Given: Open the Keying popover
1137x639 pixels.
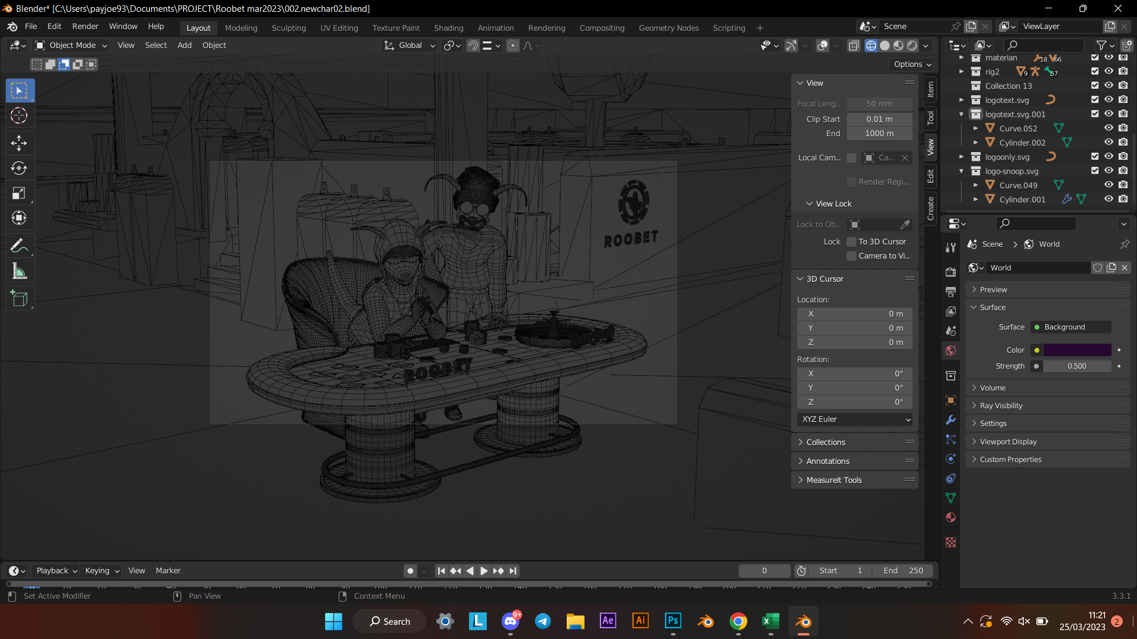Looking at the screenshot, I should pos(102,570).
